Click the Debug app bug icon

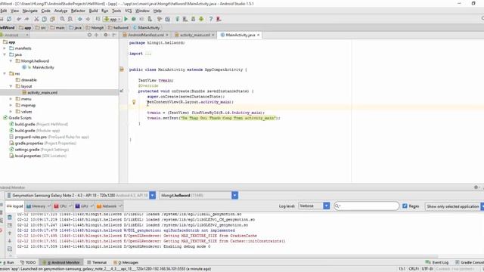pos(134,19)
